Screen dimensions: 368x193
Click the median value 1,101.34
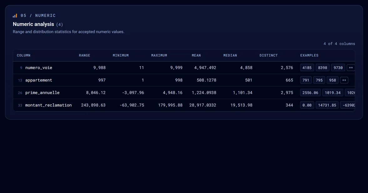pos(243,93)
